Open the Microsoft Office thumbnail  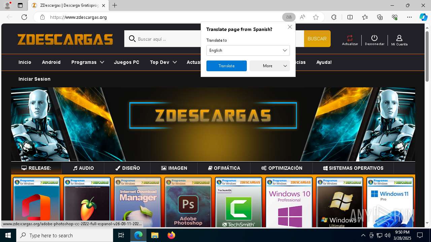tap(36, 202)
